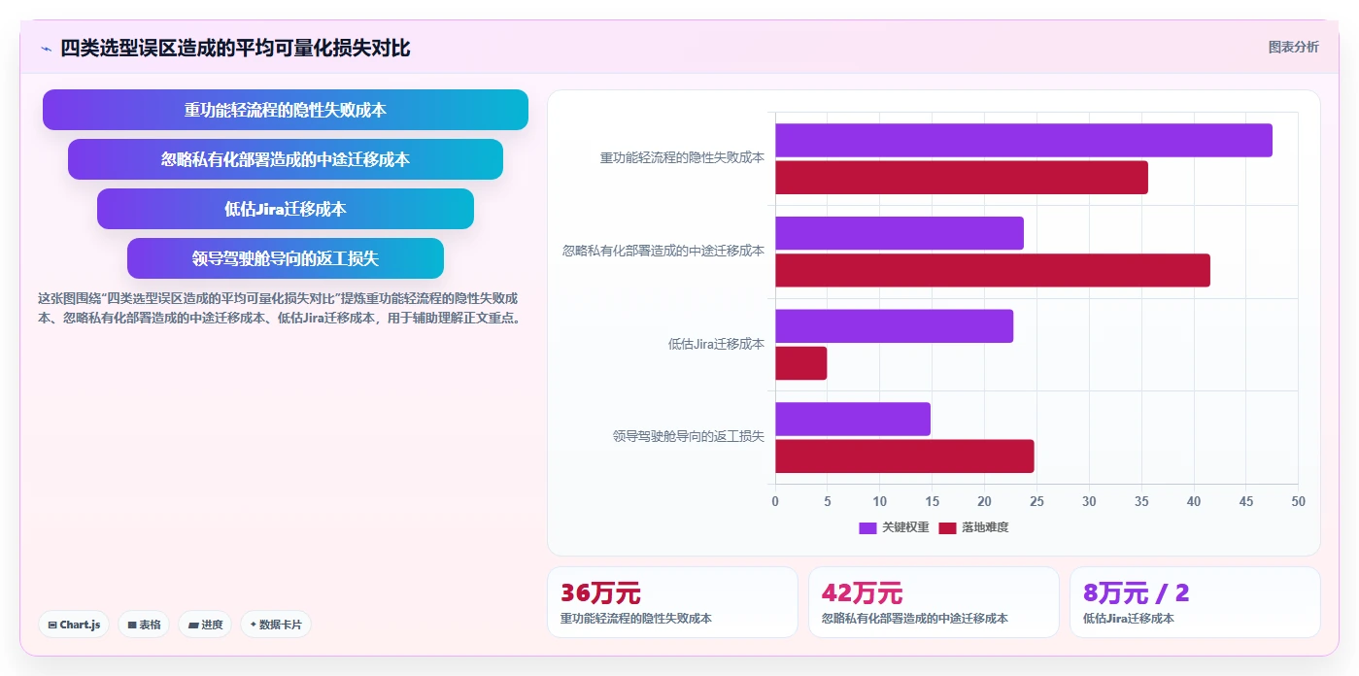Viewport: 1359px width, 676px height.
Task: Click the y-axis label 领导驾驶舱导向的返工损失
Action: (689, 436)
